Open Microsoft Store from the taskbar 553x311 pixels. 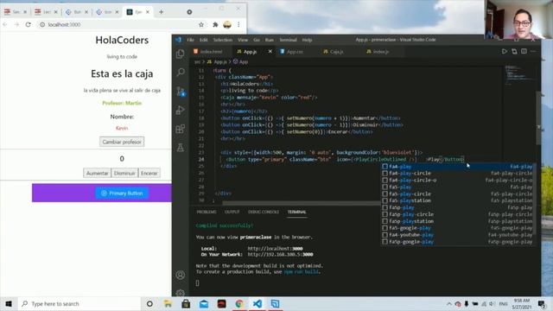tap(186, 303)
